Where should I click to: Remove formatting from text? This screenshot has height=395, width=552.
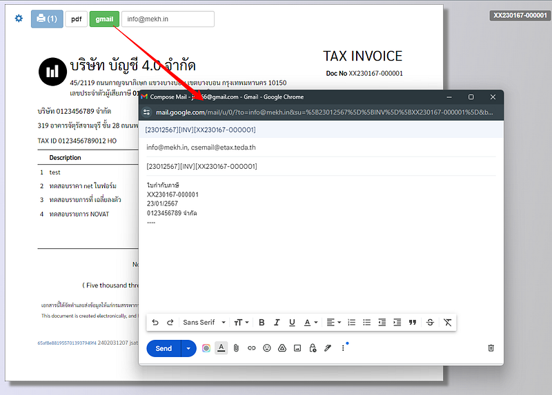pos(447,322)
